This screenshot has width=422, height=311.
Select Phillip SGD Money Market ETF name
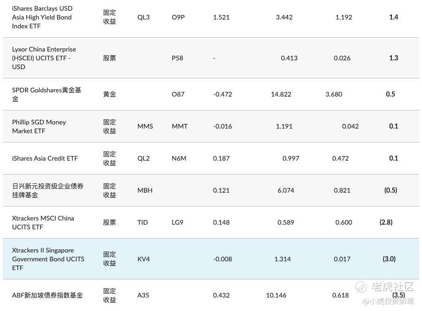[x=39, y=126]
